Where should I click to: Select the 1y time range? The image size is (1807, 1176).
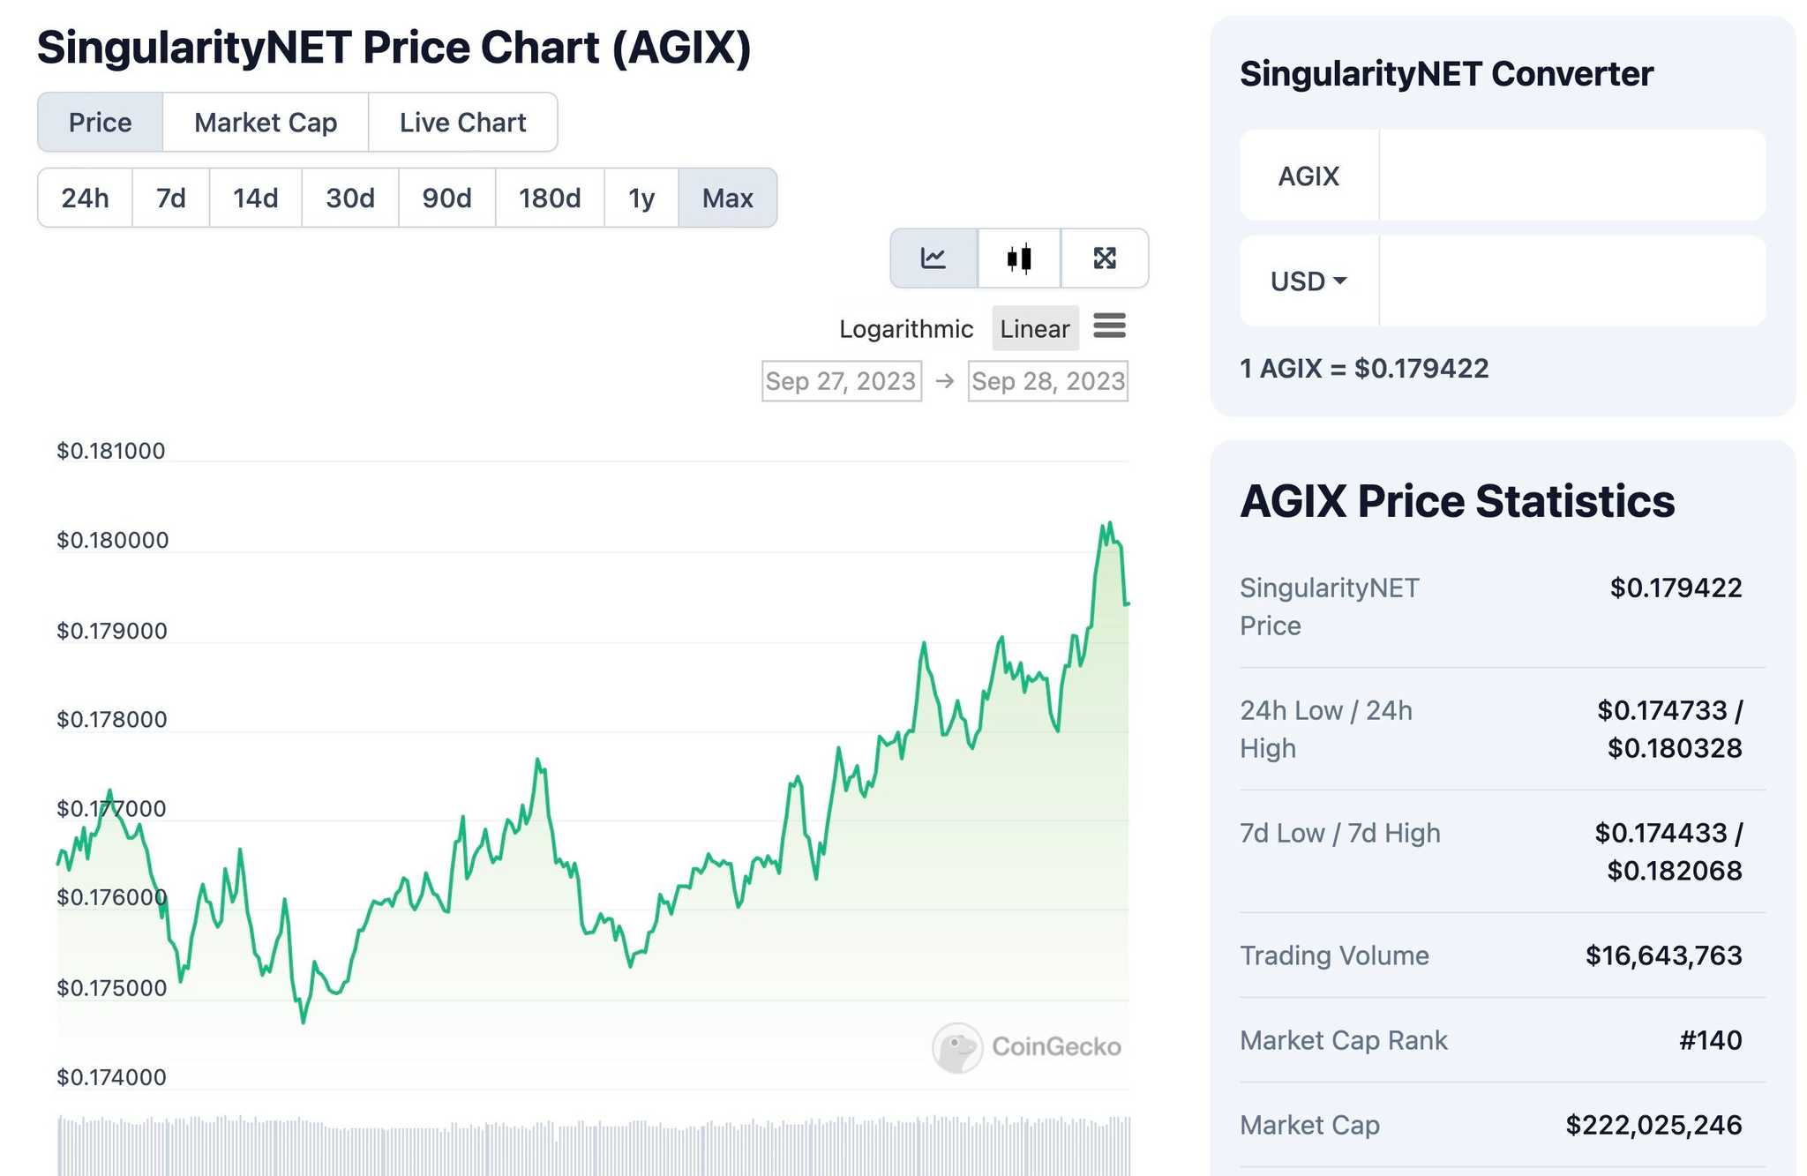point(641,198)
